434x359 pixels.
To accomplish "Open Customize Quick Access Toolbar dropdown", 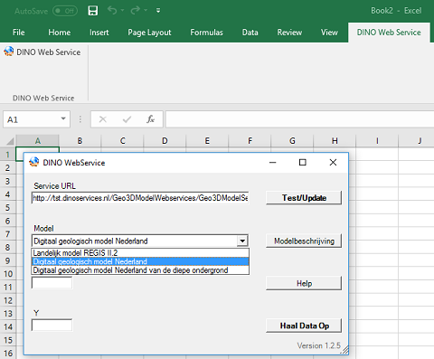I will point(158,11).
